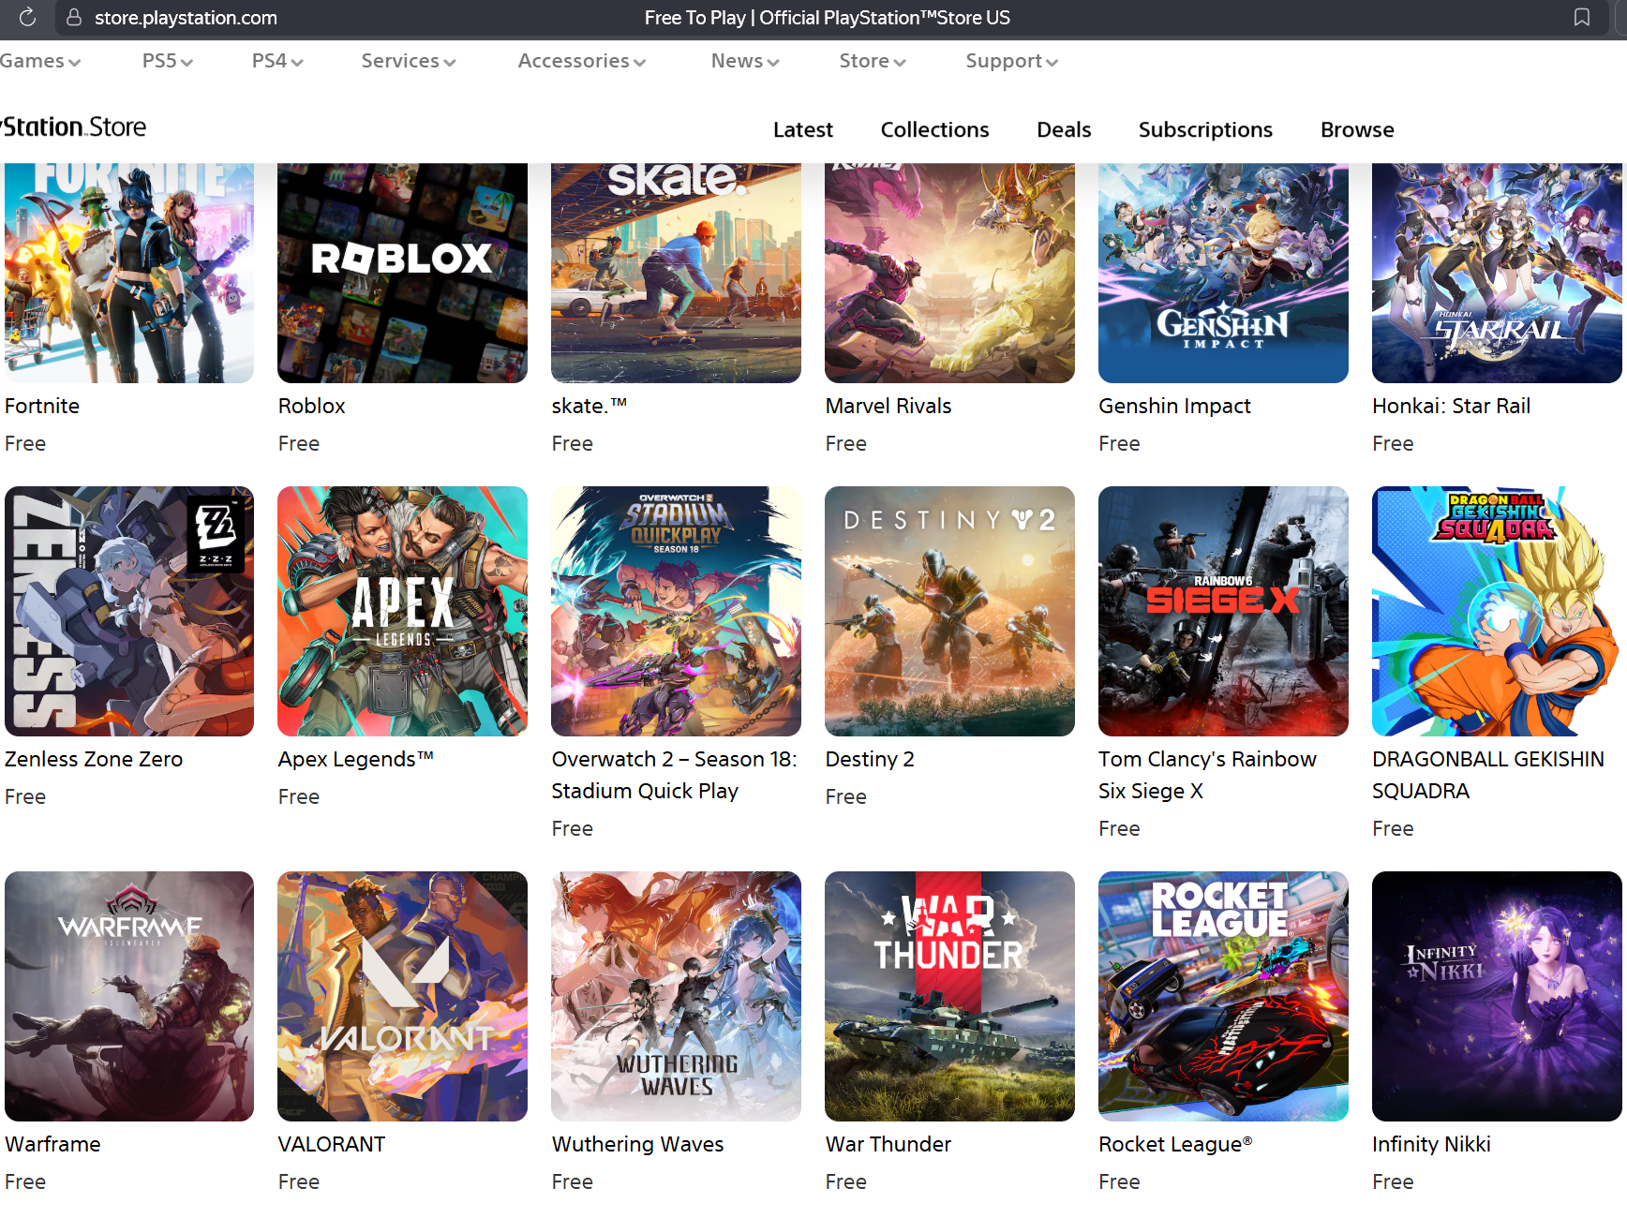Viewport: 1627px width, 1218px height.
Task: Open the Store dropdown menu
Action: (873, 61)
